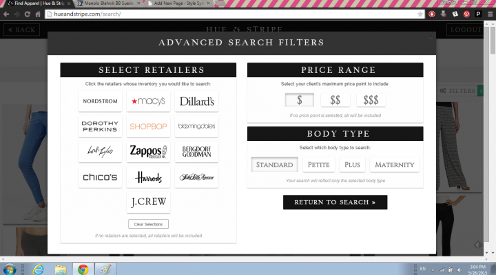Click the Clear Selections button
The width and height of the screenshot is (496, 275).
[x=148, y=224]
